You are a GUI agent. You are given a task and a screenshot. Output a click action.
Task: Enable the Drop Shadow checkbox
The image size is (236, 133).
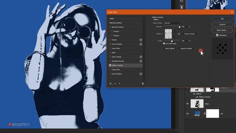110,74
